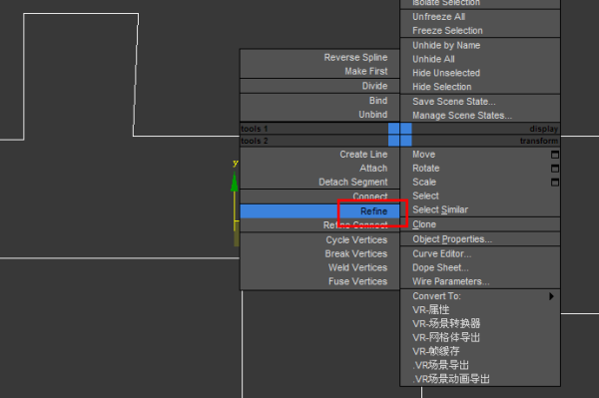Select the Rotate transform entry

pyautogui.click(x=426, y=168)
